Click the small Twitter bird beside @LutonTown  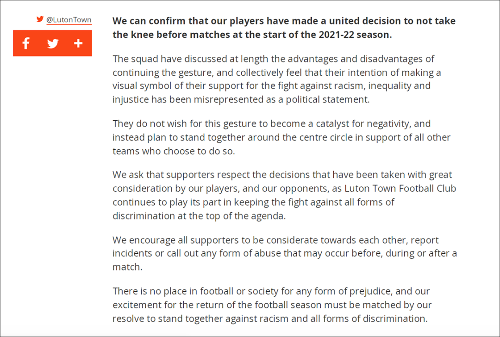[x=40, y=19]
